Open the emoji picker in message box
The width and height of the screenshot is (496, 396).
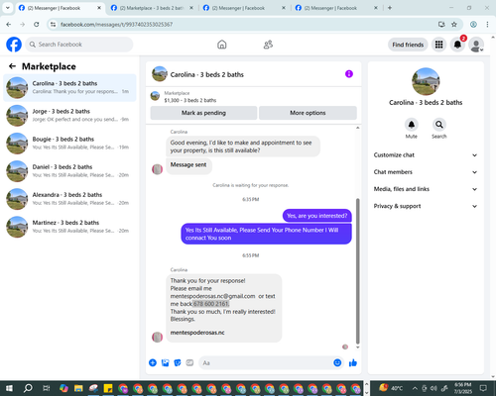coord(337,363)
